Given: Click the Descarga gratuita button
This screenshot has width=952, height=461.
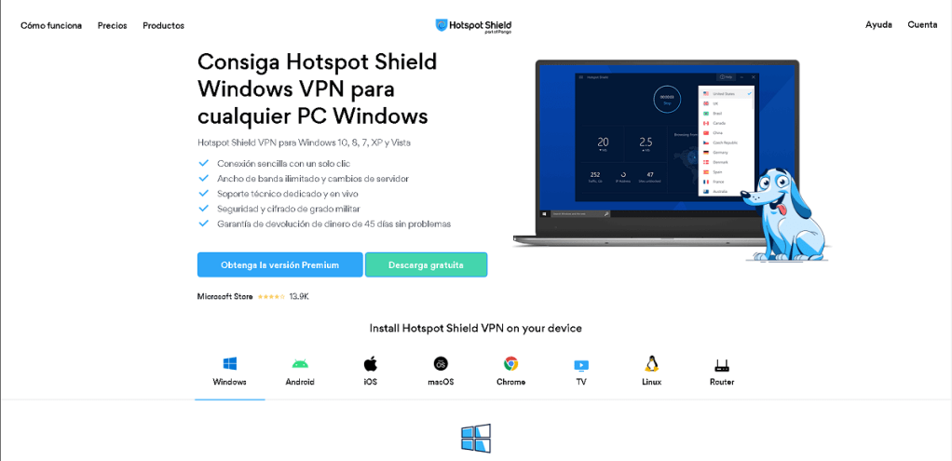Looking at the screenshot, I should click(427, 264).
